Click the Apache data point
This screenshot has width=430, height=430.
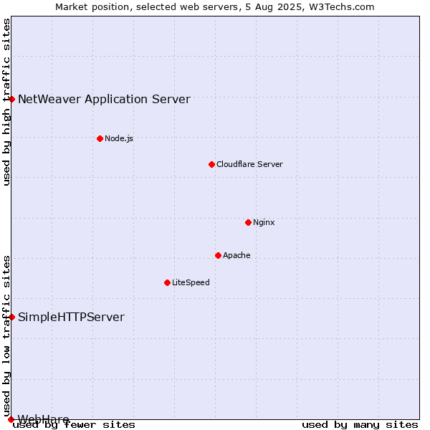tap(218, 256)
